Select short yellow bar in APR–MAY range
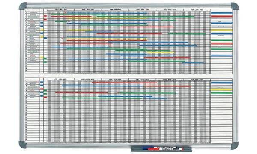The height and width of the screenshot is (154, 257). 161,53
